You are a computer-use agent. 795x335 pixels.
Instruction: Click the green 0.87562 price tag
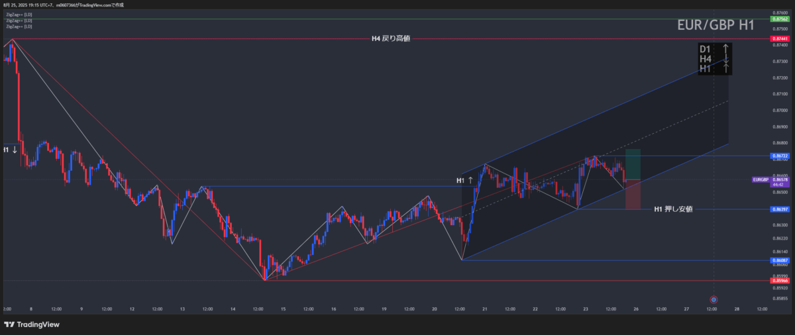(x=779, y=19)
